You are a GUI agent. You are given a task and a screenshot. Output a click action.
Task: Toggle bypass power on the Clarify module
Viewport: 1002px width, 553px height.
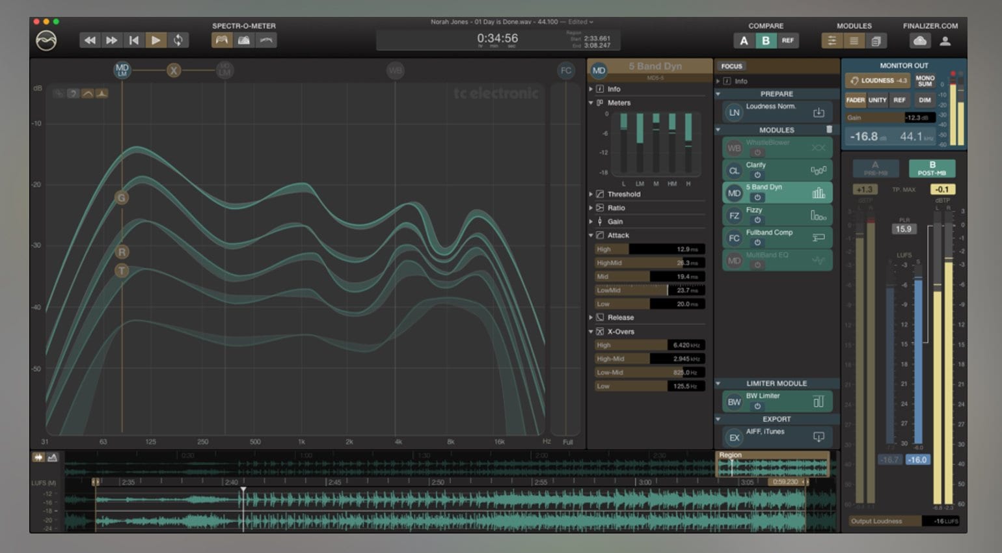pos(757,176)
